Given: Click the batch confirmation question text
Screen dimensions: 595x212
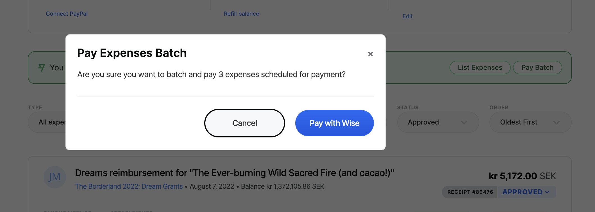Looking at the screenshot, I should 211,74.
